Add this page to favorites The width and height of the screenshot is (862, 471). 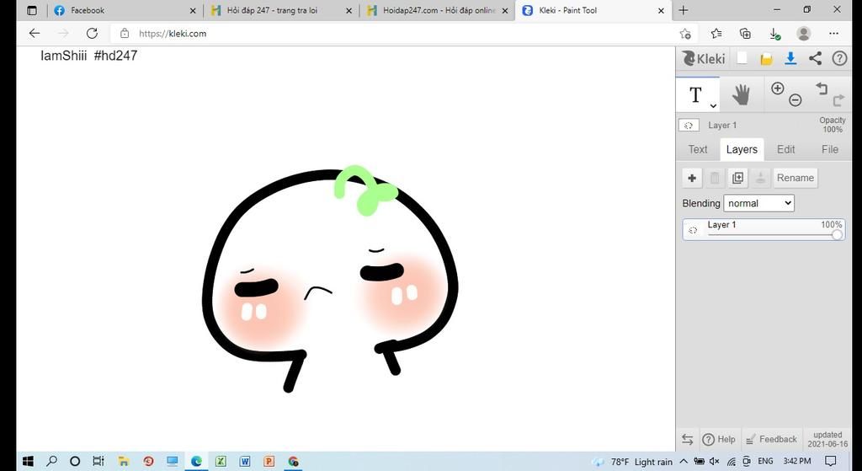tap(685, 34)
